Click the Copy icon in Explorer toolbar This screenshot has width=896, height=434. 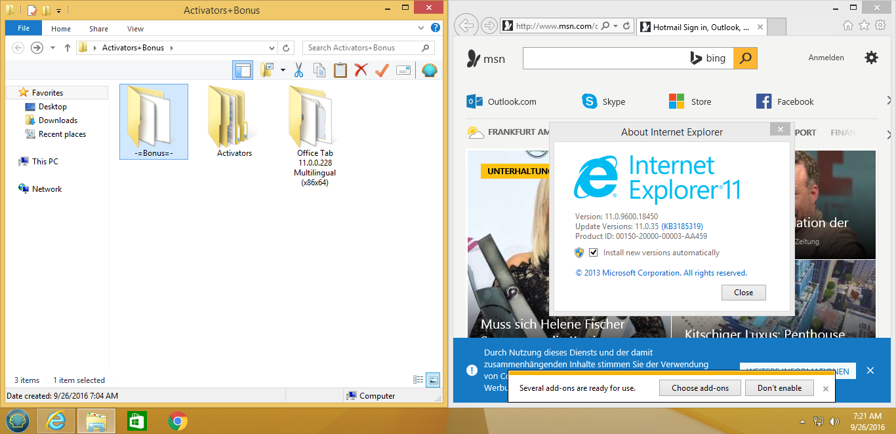[319, 70]
